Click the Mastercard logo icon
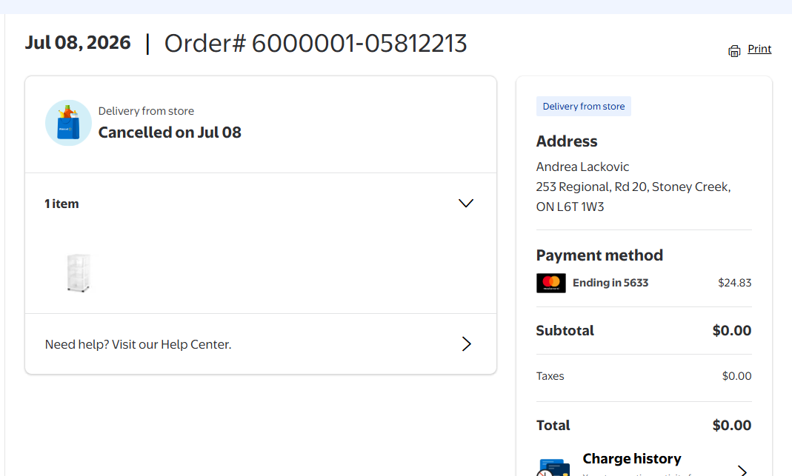 click(550, 284)
